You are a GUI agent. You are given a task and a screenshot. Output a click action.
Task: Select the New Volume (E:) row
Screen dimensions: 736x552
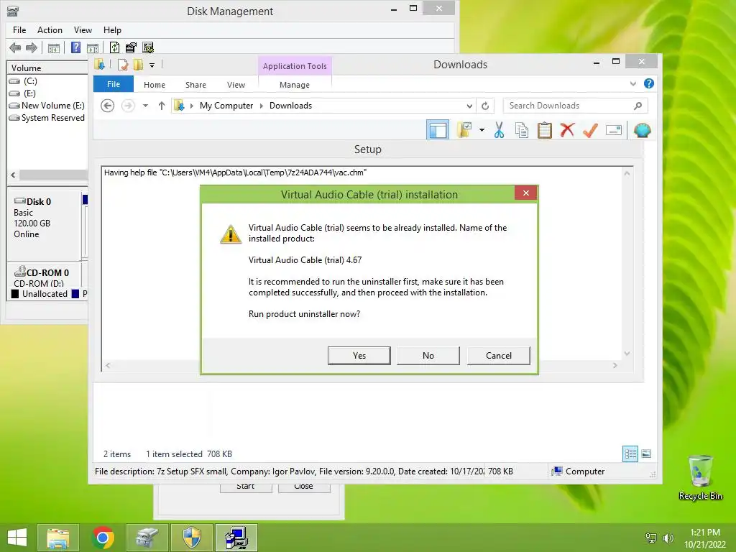(47, 106)
